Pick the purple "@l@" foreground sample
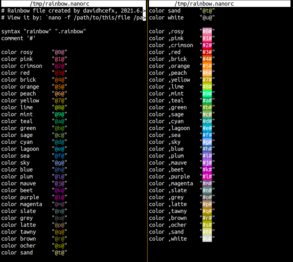The width and height of the screenshot is (293, 262). click(60, 197)
